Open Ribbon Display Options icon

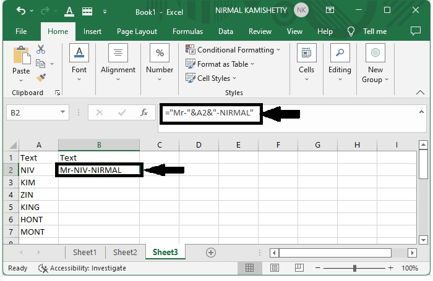(330, 10)
